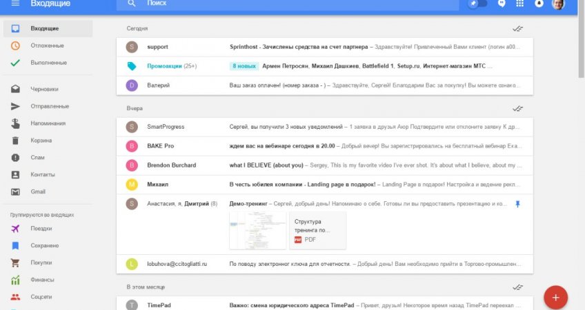Expand the Промоакции bundle
585x310 pixels.
click(x=164, y=66)
